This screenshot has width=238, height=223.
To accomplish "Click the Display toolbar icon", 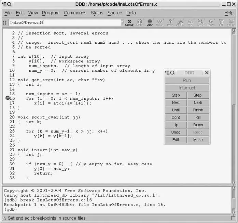I will 180,22.
